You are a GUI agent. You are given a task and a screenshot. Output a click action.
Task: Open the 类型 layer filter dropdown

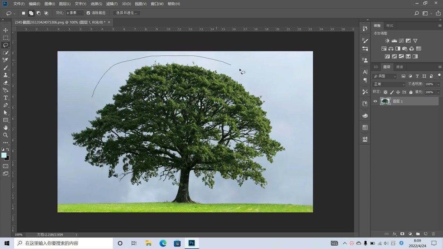tap(385, 76)
